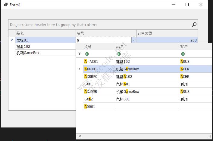213x141 pixels.
Task: Click the filter funnel icon in popup
Action: point(80,54)
